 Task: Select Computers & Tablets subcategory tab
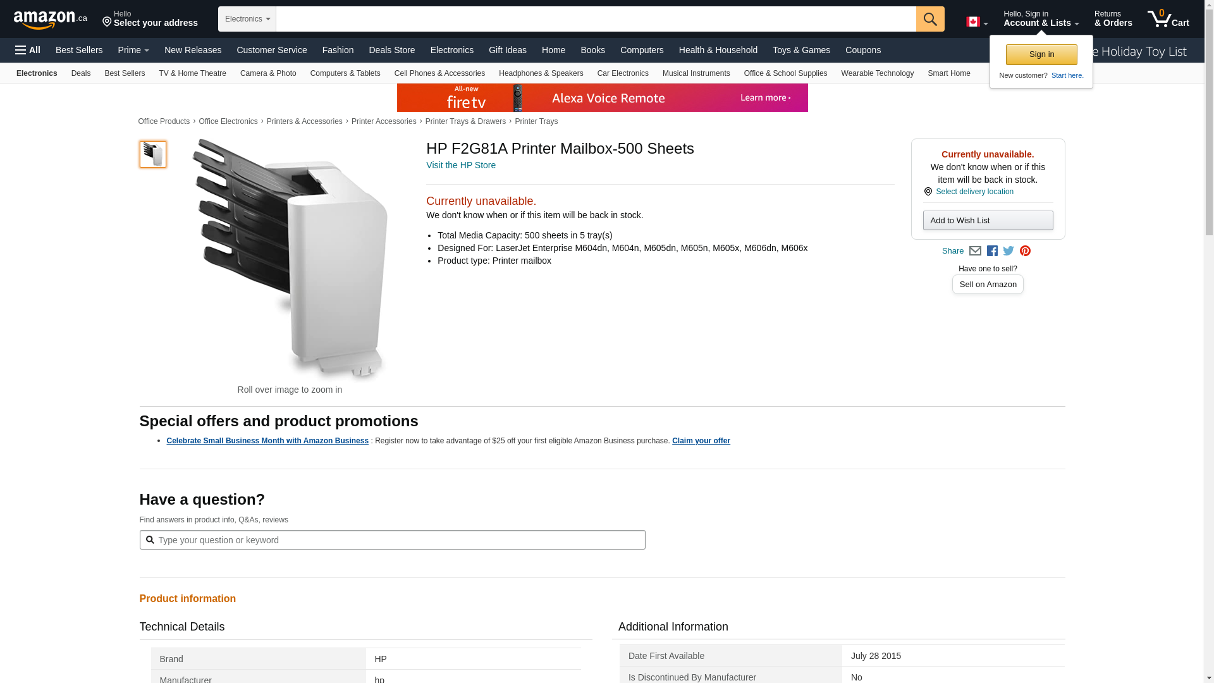click(345, 73)
